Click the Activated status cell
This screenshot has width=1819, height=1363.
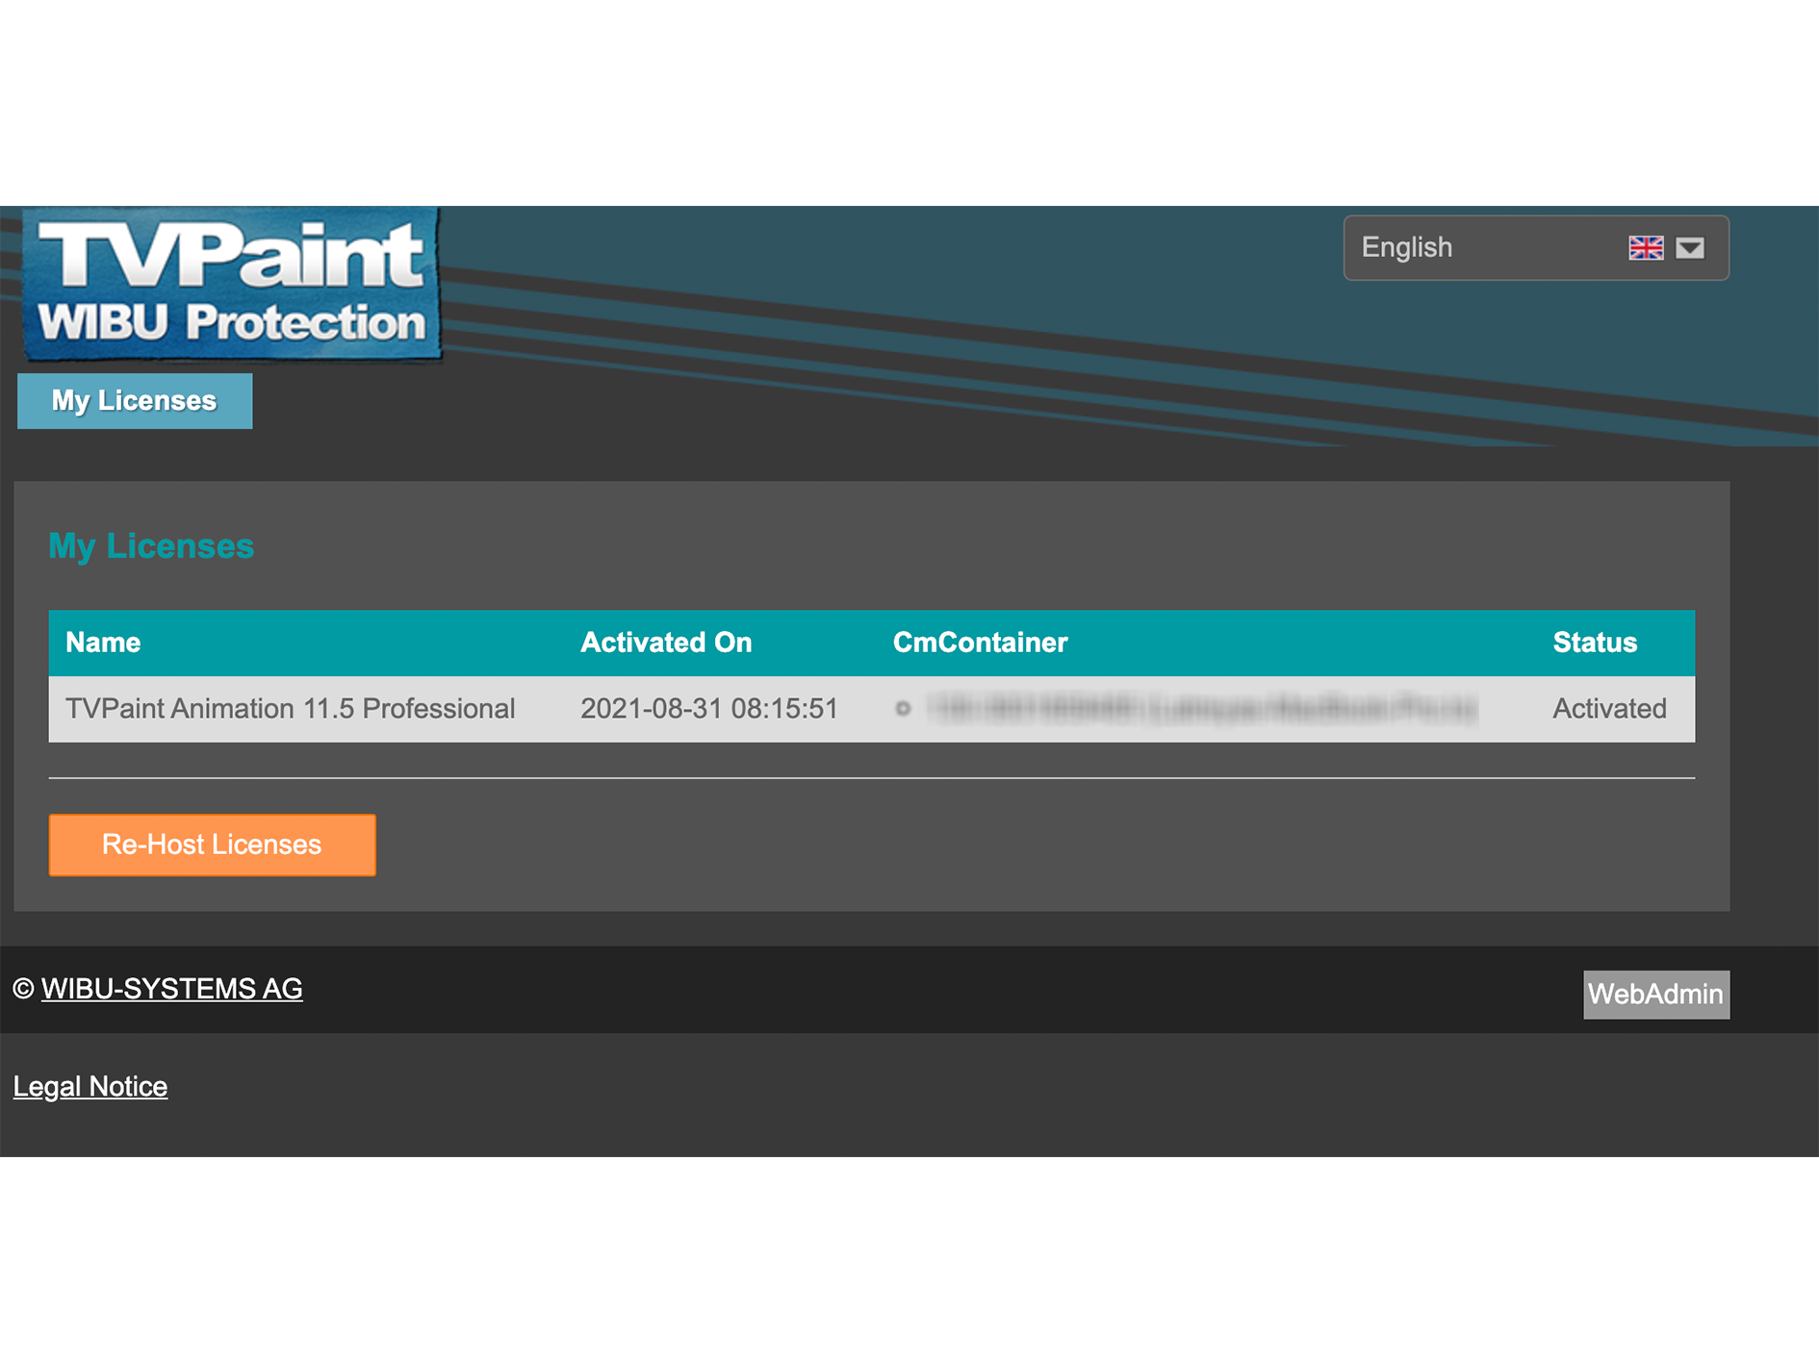pos(1609,709)
